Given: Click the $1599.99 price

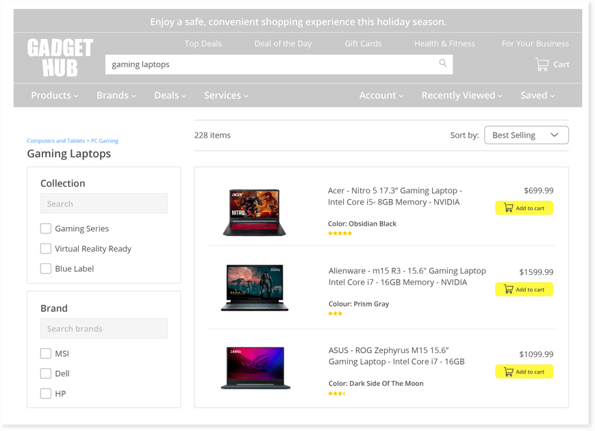Looking at the screenshot, I should tap(536, 272).
